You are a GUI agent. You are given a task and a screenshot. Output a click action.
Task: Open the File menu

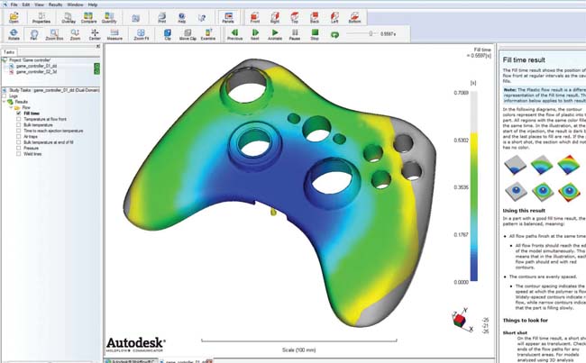click(x=14, y=5)
